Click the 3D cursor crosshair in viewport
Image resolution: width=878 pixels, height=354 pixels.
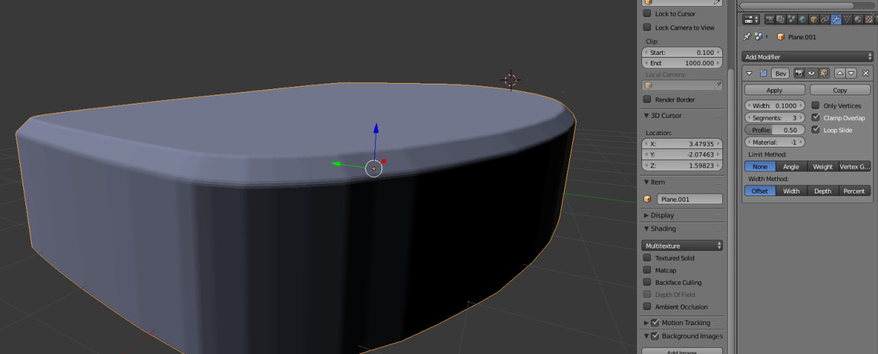tap(510, 80)
